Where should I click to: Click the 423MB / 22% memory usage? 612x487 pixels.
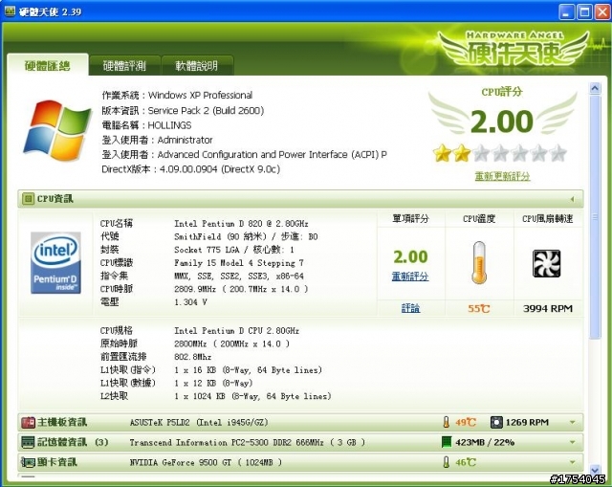click(485, 442)
